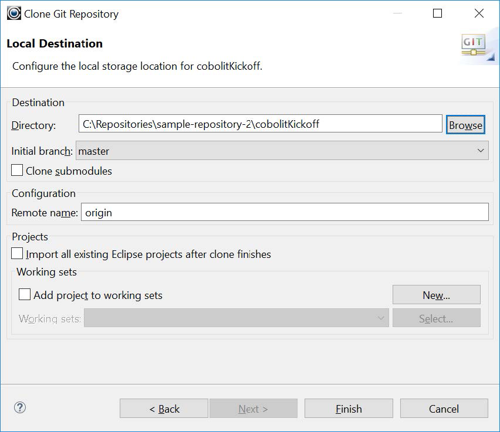
Task: Expand the Initial branch master dropdown
Action: (282, 151)
